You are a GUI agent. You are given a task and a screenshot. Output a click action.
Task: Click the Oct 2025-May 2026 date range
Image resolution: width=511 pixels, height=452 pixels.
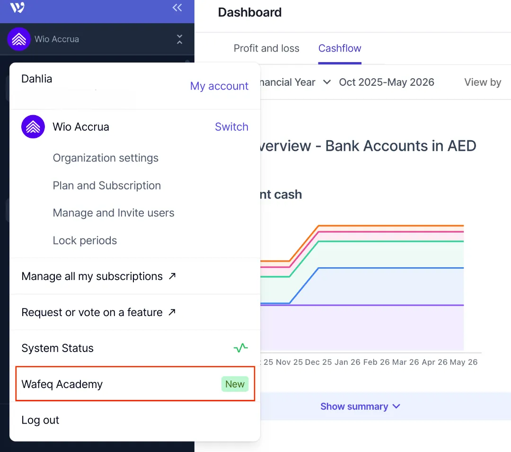pyautogui.click(x=387, y=82)
